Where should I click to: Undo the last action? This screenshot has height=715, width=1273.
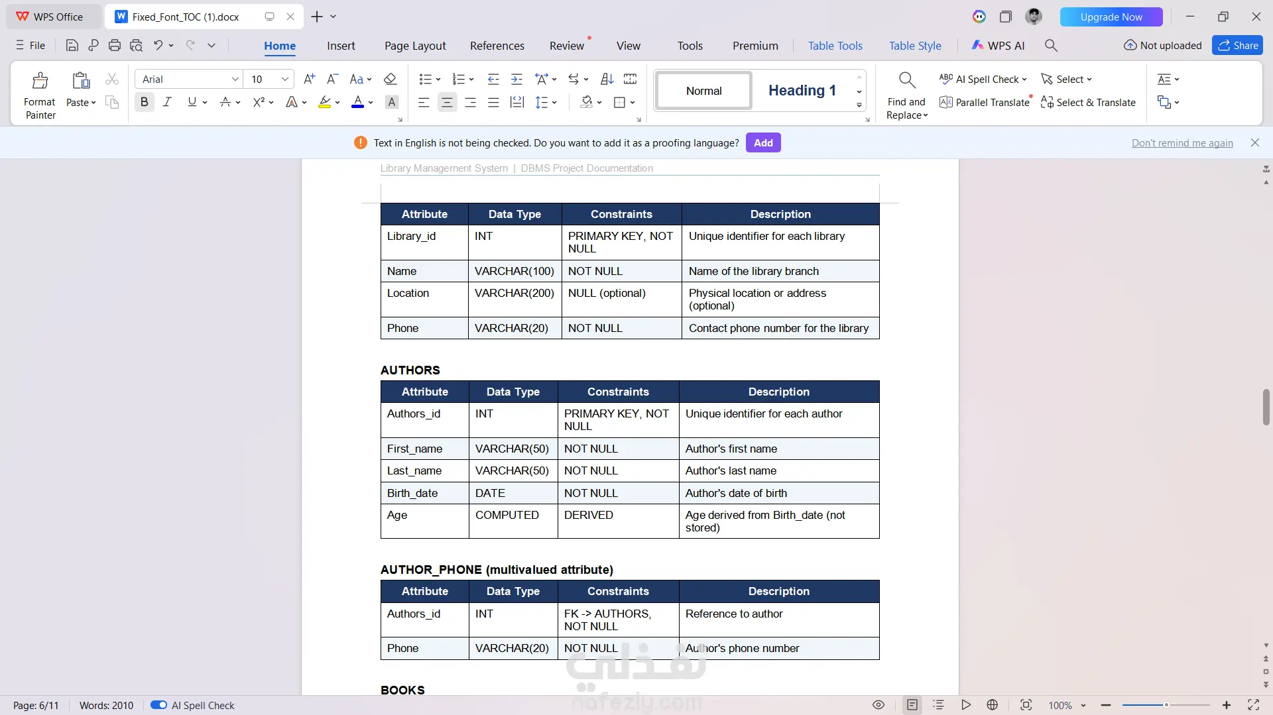[158, 46]
